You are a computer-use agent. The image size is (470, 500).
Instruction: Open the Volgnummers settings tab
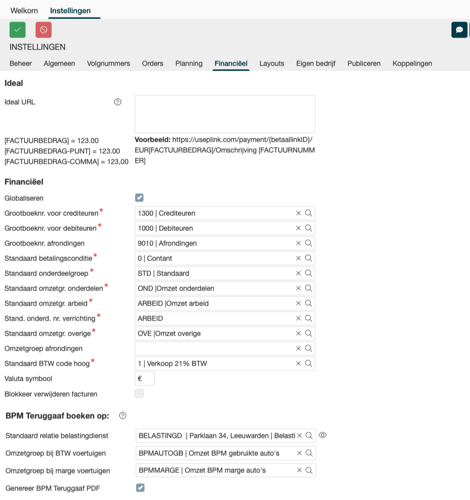point(108,64)
